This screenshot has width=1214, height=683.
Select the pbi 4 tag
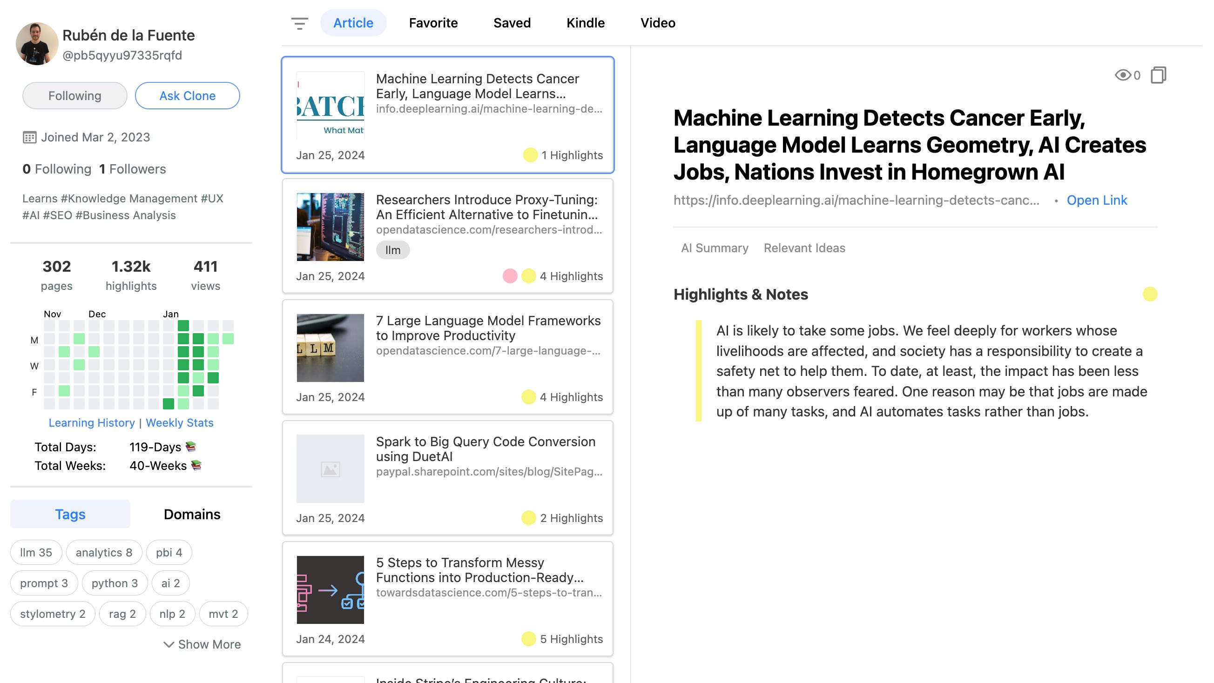[x=169, y=552]
